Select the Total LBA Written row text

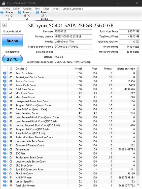25,185
